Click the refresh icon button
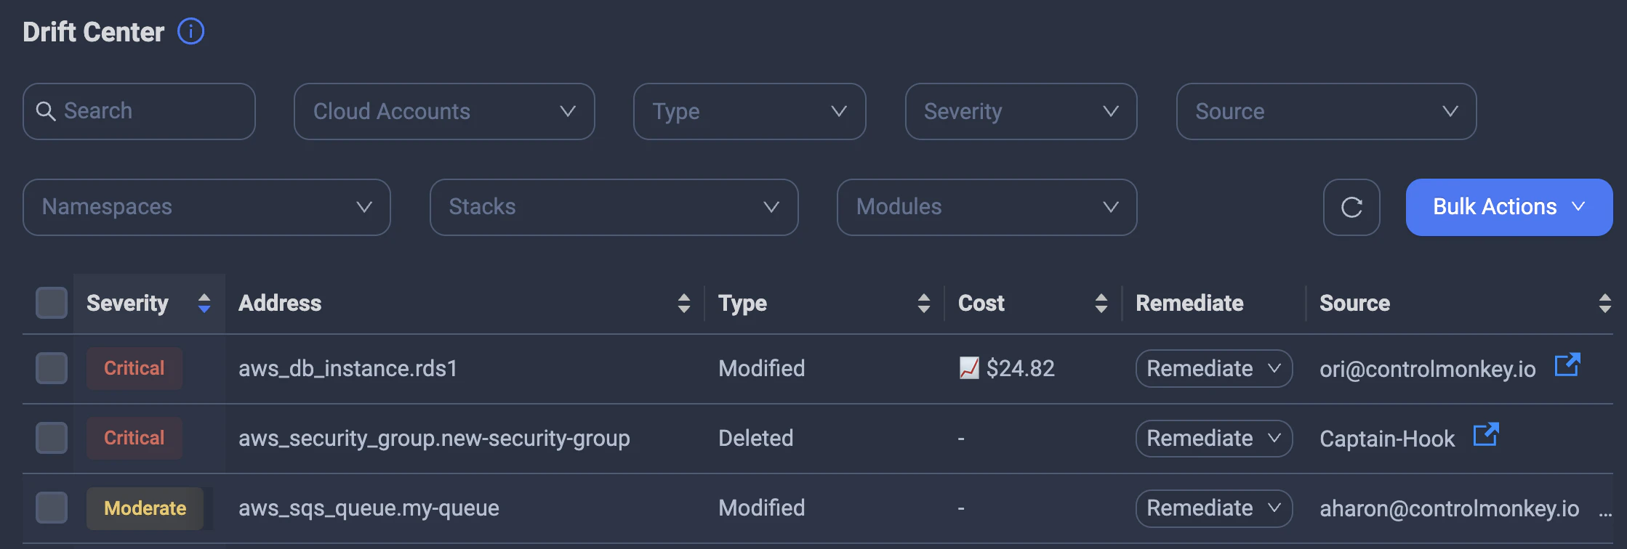Viewport: 1627px width, 549px height. pos(1351,208)
